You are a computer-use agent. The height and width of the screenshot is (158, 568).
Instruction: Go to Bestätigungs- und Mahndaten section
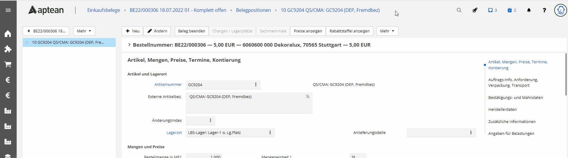tap(515, 98)
